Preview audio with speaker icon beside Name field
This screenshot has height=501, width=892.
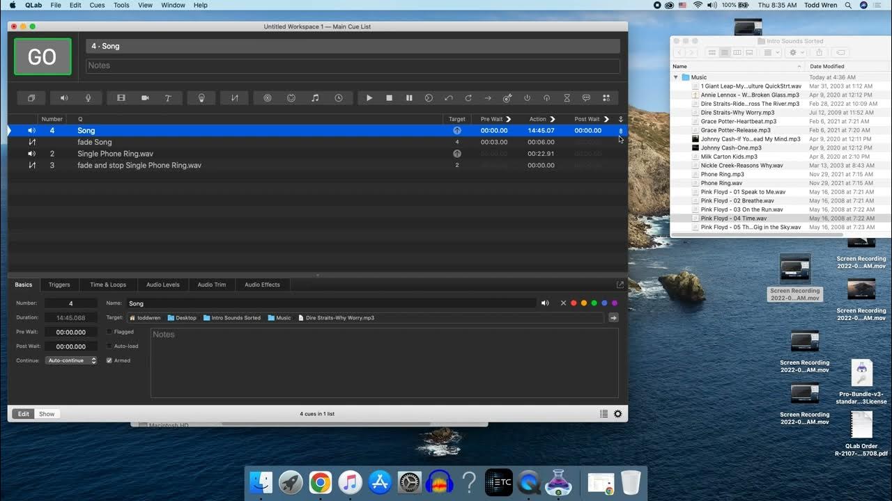545,303
